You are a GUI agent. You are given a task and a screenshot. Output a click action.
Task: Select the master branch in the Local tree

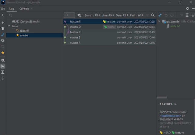(x=34, y=35)
